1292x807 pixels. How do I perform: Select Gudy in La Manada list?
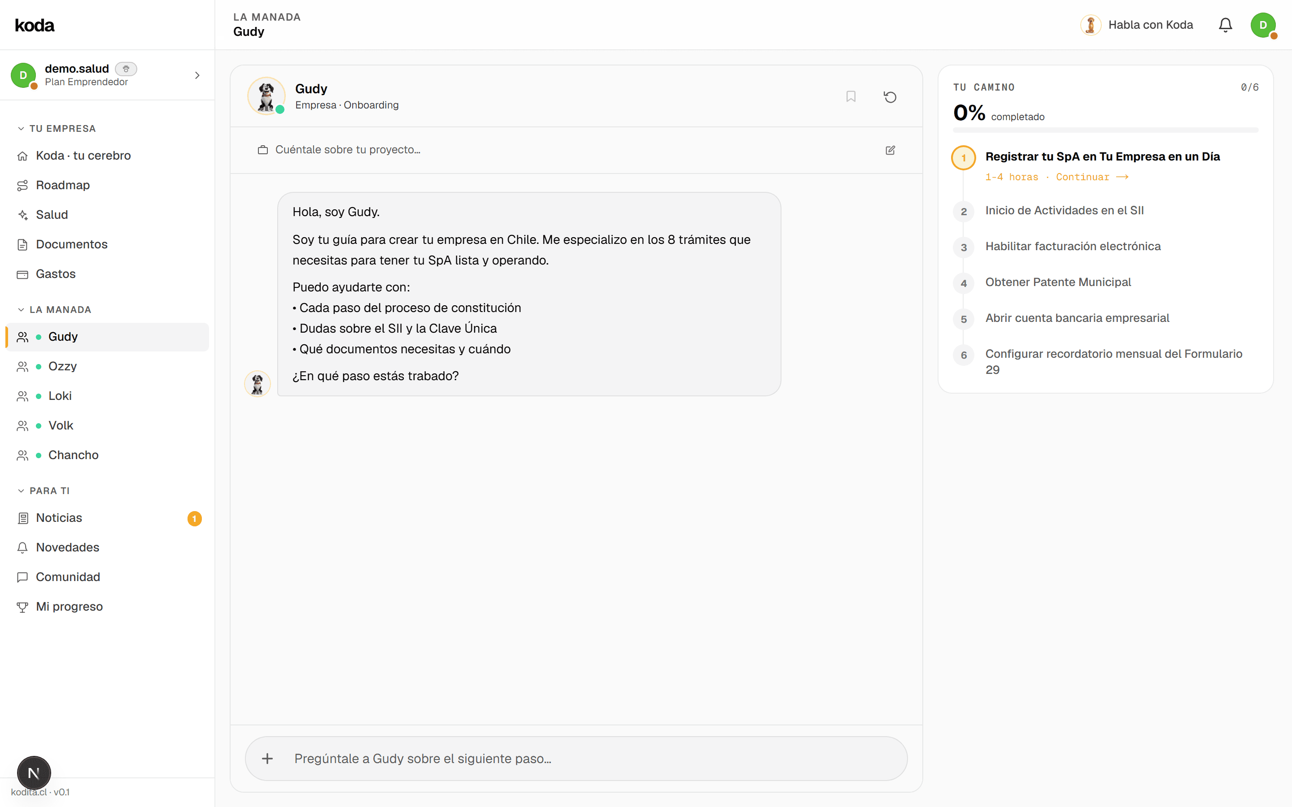(107, 337)
